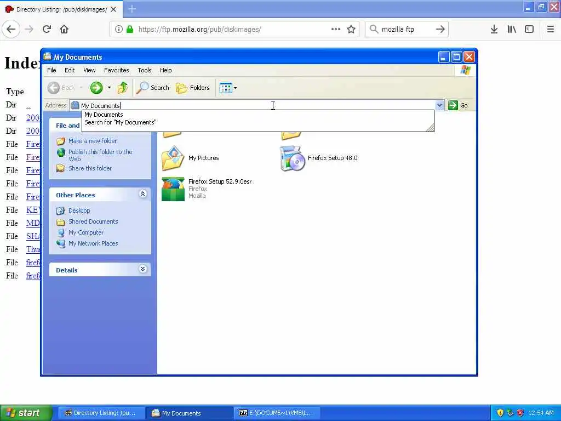Choose 'Search for "My Documents"' suggestion
The image size is (561, 421).
120,122
